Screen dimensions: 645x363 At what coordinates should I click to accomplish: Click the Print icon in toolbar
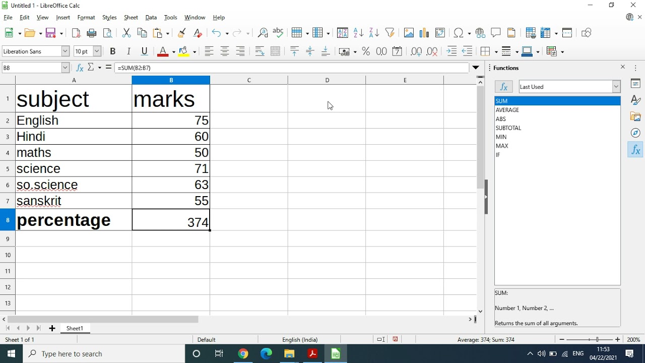coord(92,33)
